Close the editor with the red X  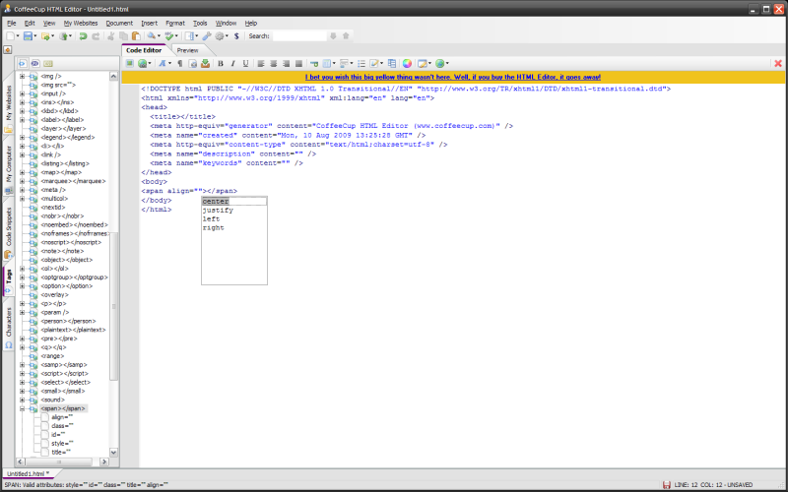coord(778,63)
